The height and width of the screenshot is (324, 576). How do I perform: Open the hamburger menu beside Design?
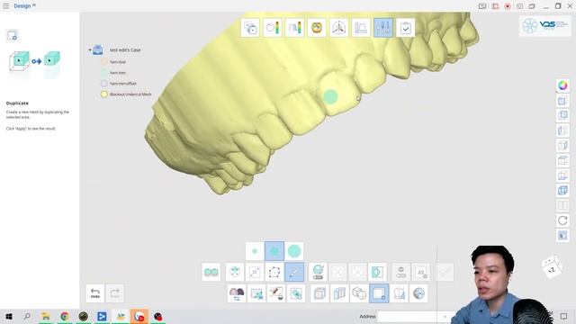click(x=6, y=6)
